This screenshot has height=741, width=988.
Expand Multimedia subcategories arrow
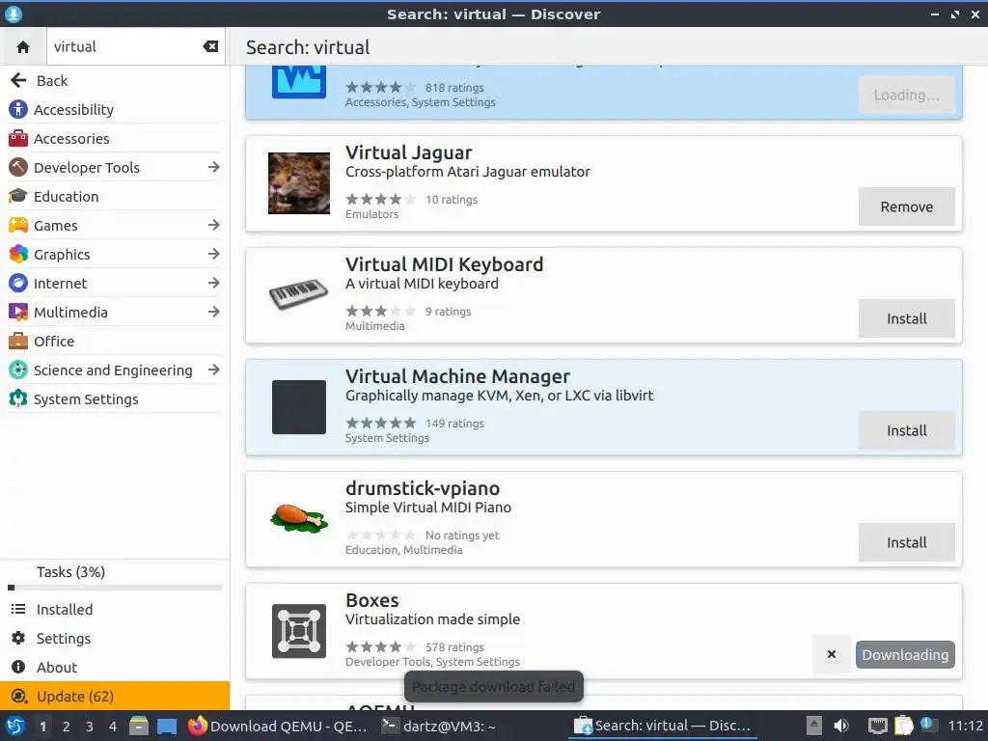(x=214, y=312)
